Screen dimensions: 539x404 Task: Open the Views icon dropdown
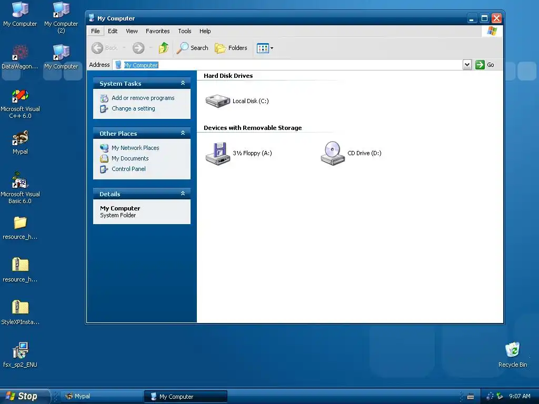pos(265,48)
